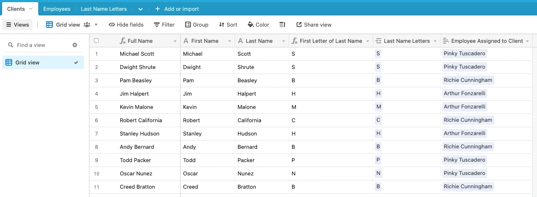Screen dimensions: 537x197
Task: Click the grid icon beside Grid view toolbar
Action: [49, 25]
